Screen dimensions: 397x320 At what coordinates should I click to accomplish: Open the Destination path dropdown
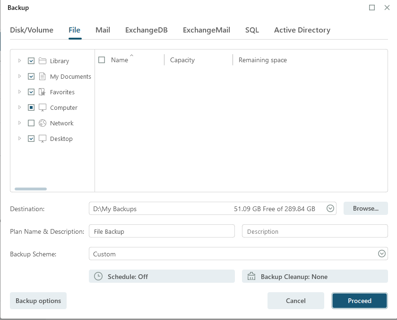click(x=330, y=209)
